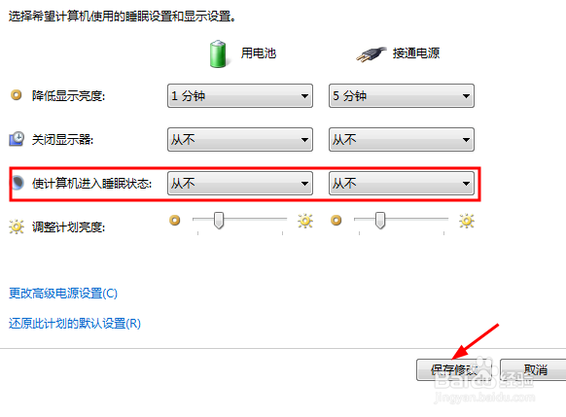This screenshot has width=566, height=417.
Task: Expand battery 关闭显示器 dropdown
Action: 240,140
